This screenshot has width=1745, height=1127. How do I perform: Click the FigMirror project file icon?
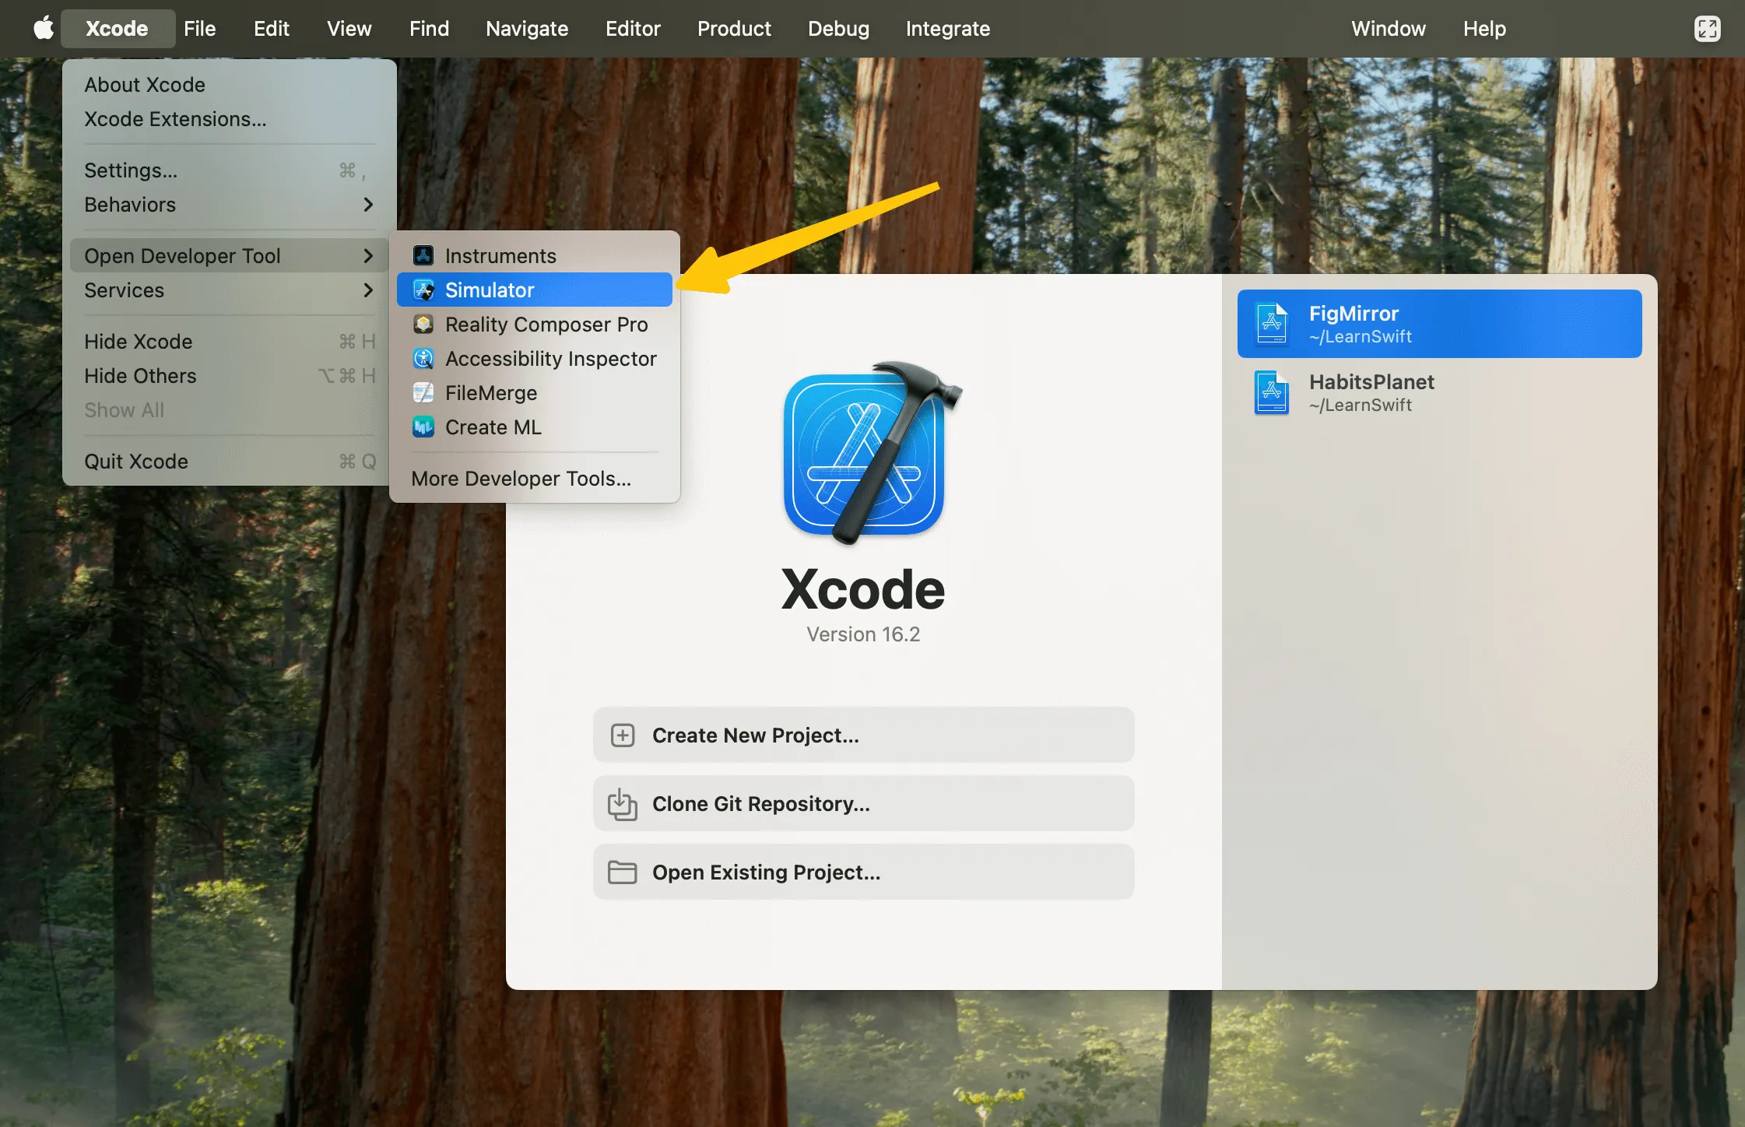1272,324
